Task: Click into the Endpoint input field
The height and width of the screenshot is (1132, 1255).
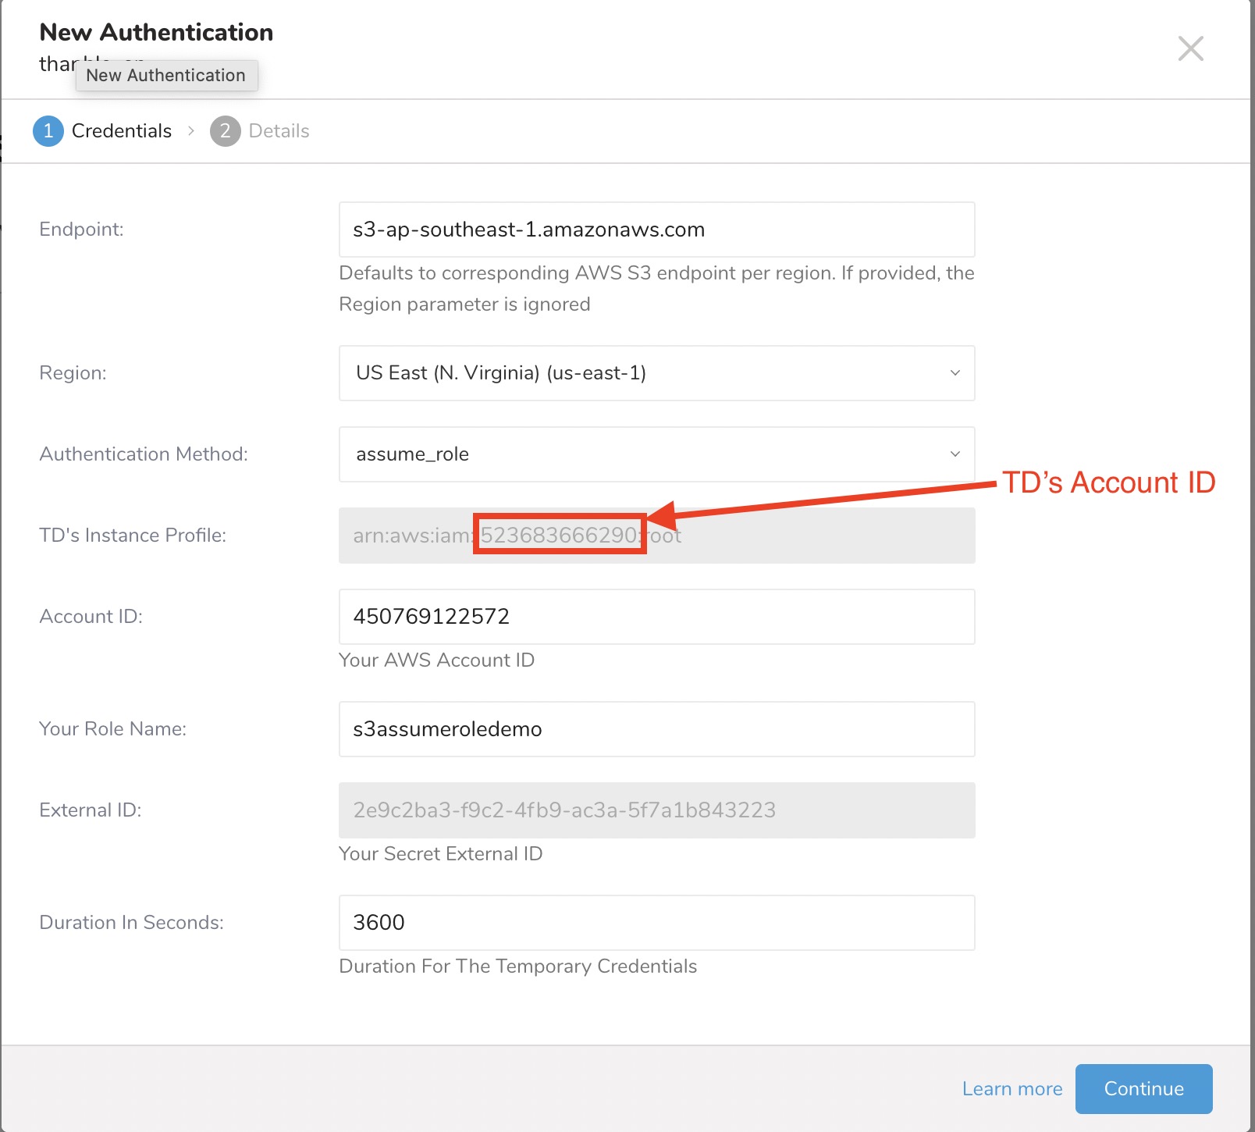Action: tap(656, 230)
